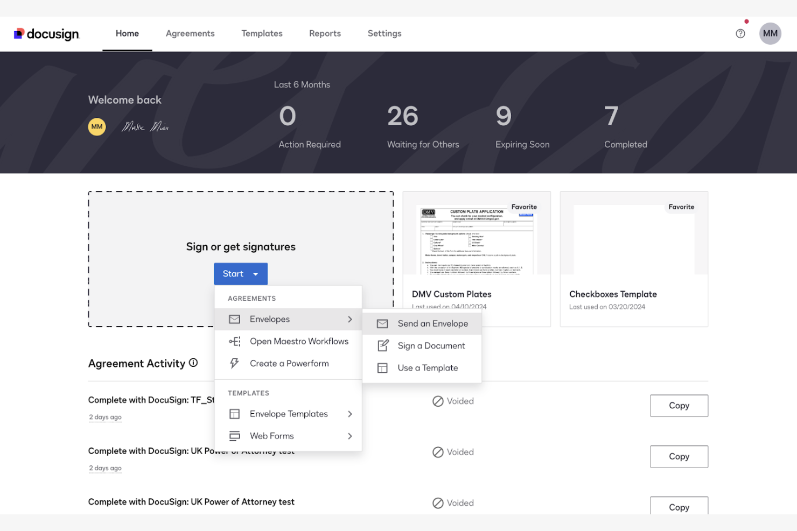The image size is (797, 531).
Task: Go to the Home tab
Action: [x=127, y=33]
